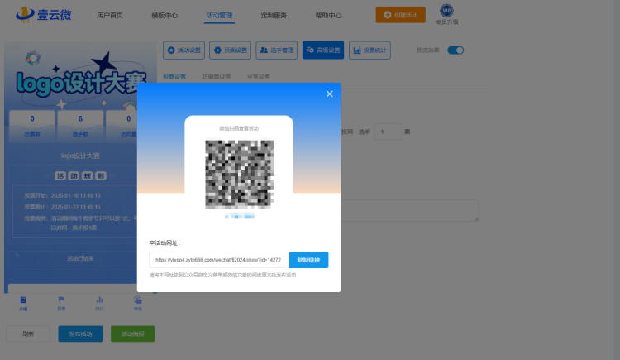Click the 访问量 stat card

tap(122, 126)
